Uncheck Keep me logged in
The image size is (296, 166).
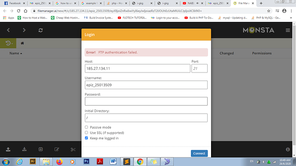click(86, 138)
